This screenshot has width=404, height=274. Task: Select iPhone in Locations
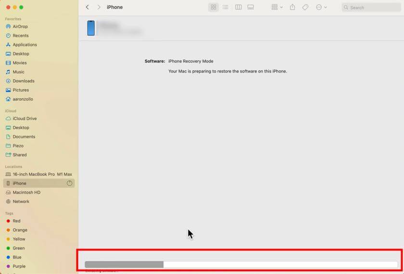38,183
